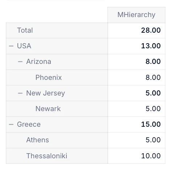Select the 28.00 total value cell

[x=136, y=30]
